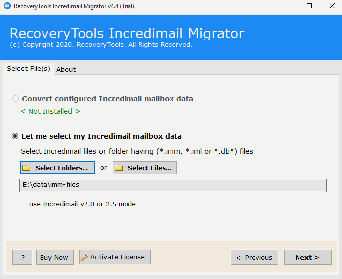This screenshot has width=342, height=279.
Task: Click the app icon in the title bar
Action: (x=7, y=6)
